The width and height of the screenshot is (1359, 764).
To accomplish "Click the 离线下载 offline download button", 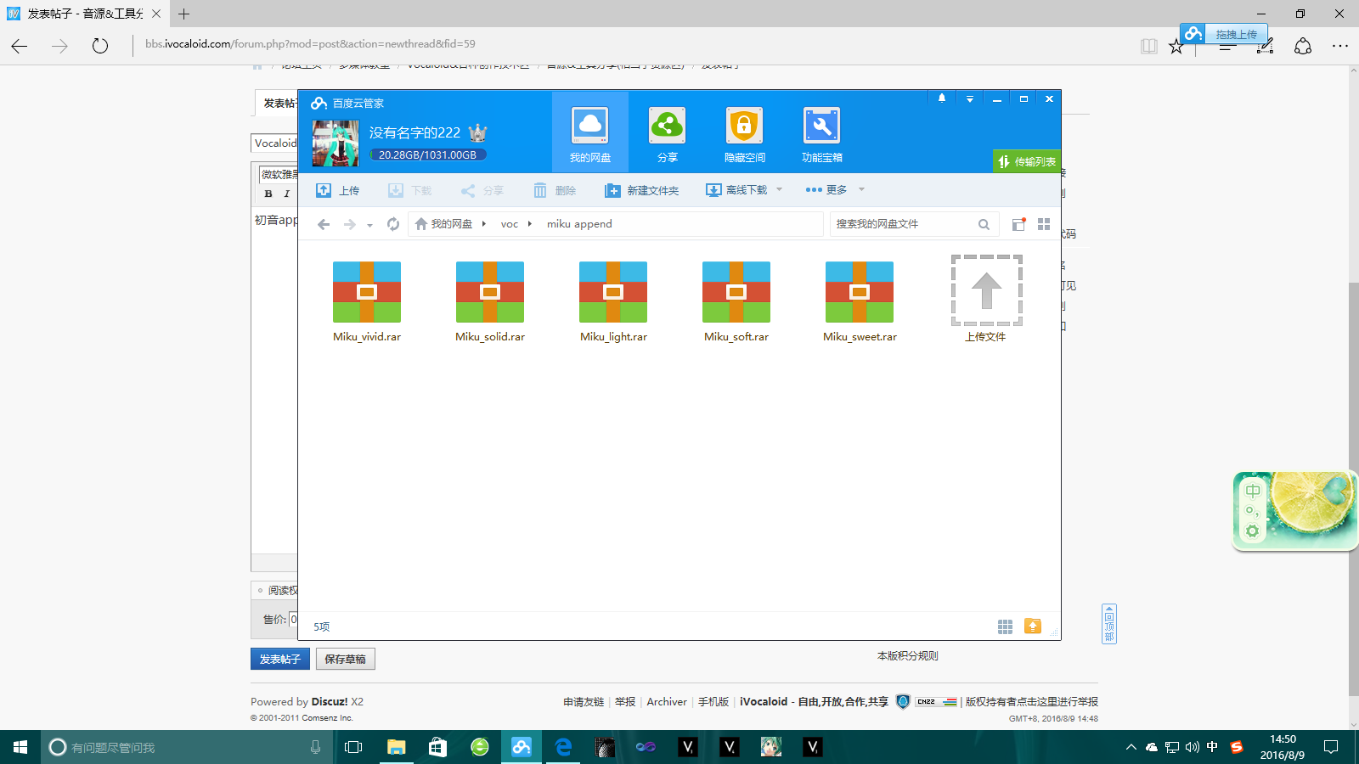I will click(736, 190).
